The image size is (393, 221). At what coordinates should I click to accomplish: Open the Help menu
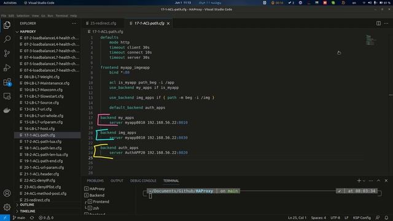pos(74,15)
